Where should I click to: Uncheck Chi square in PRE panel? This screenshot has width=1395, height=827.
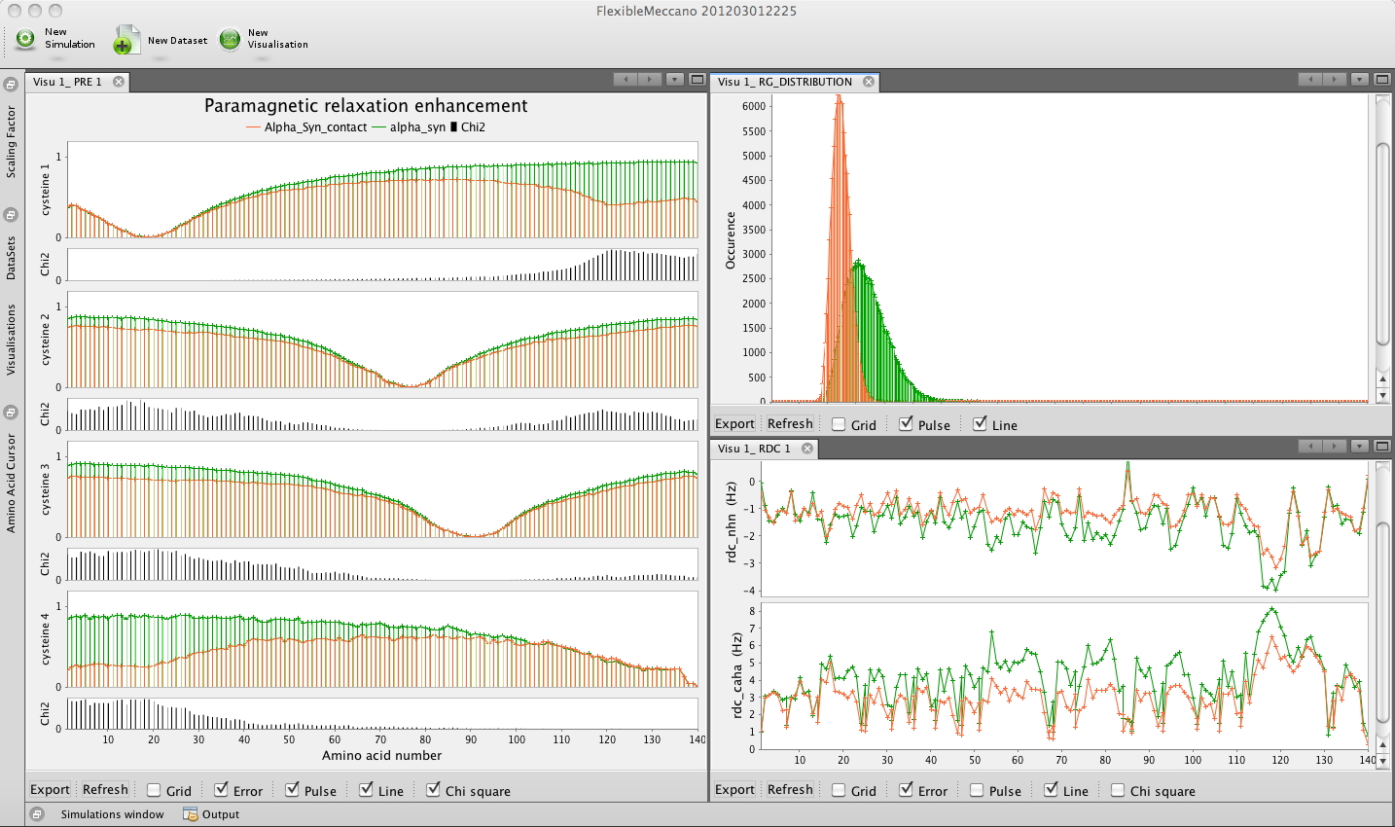tap(433, 790)
